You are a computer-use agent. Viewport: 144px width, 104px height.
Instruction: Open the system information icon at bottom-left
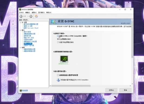click(x=21, y=90)
